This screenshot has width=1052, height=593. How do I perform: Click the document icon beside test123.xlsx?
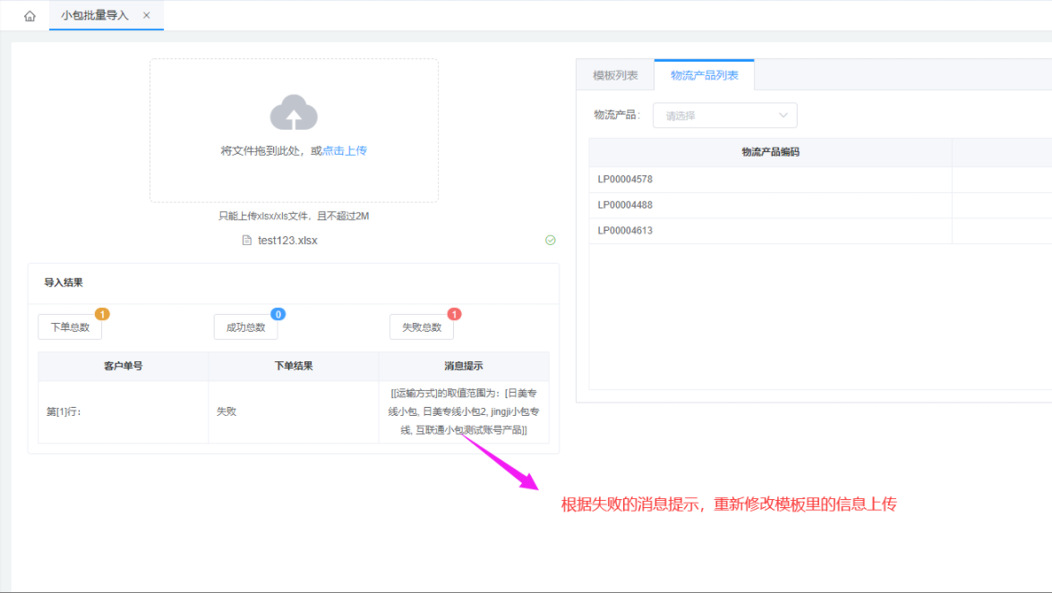click(x=247, y=241)
